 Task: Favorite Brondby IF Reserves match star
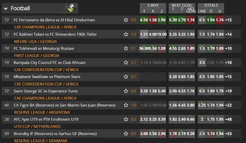[x=126, y=134]
